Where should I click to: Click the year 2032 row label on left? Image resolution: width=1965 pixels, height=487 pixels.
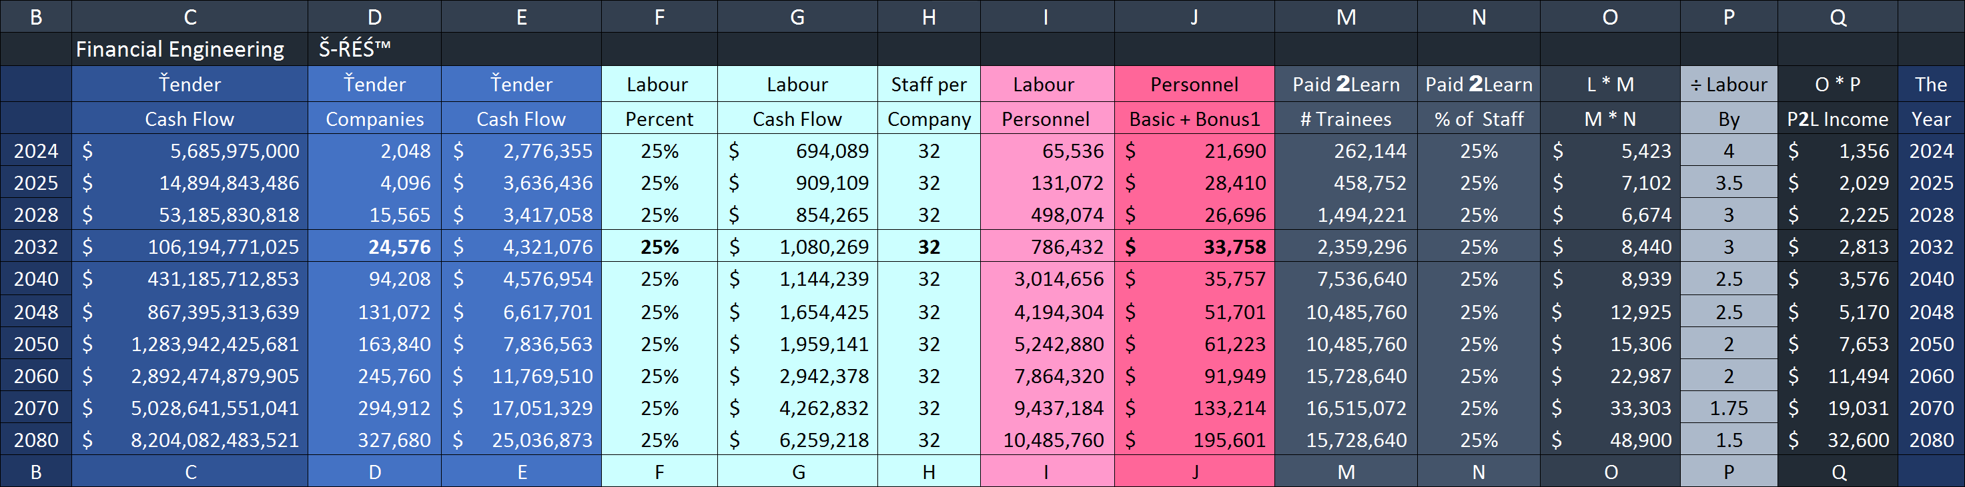point(36,247)
